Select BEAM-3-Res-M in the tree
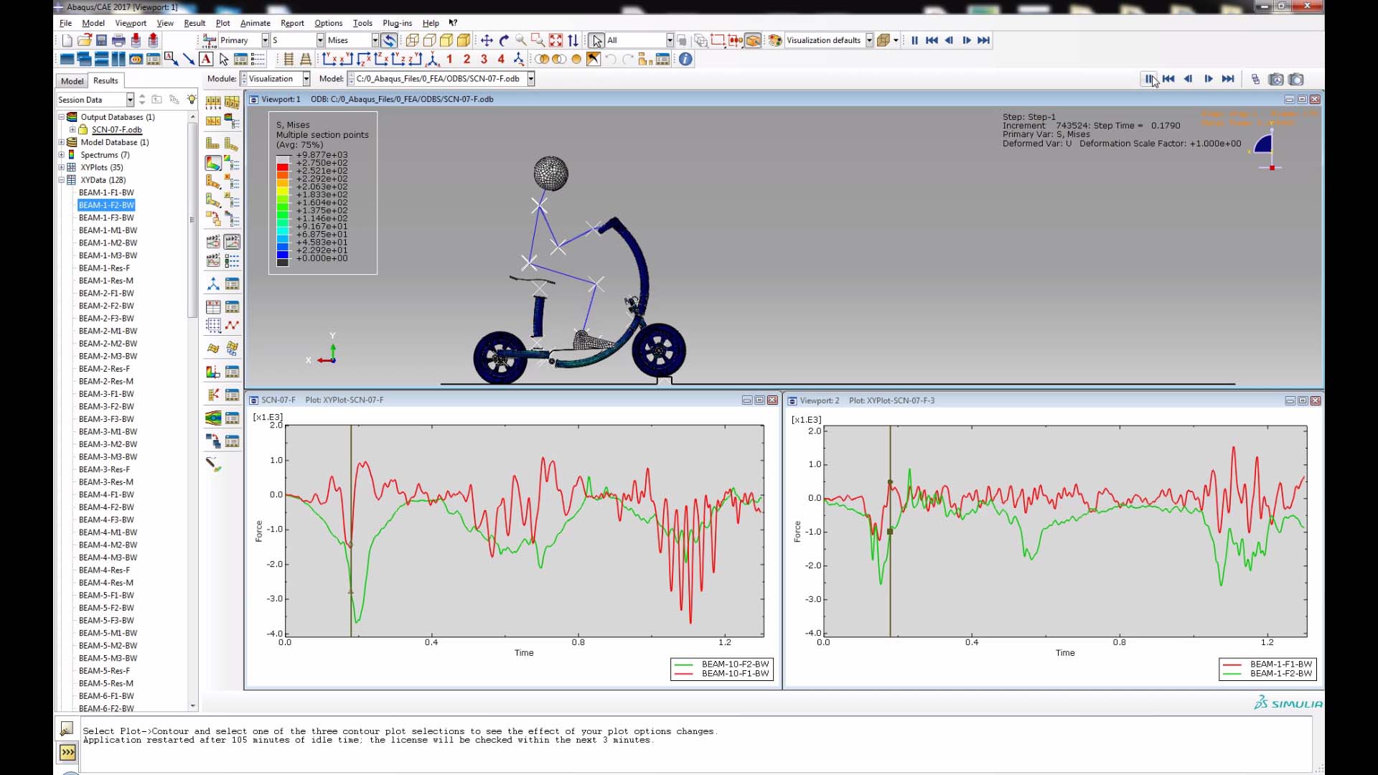Image resolution: width=1378 pixels, height=775 pixels. pyautogui.click(x=106, y=482)
